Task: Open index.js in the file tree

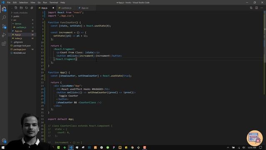Action: (x=18, y=38)
